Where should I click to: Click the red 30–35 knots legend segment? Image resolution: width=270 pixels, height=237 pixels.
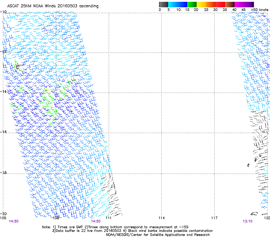click(x=220, y=4)
